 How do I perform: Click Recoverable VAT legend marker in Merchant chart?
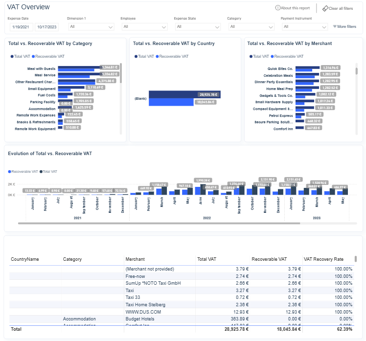[x=273, y=56]
